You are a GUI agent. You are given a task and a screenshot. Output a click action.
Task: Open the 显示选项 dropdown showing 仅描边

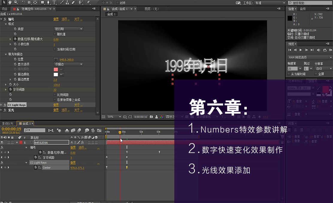[x=68, y=64]
